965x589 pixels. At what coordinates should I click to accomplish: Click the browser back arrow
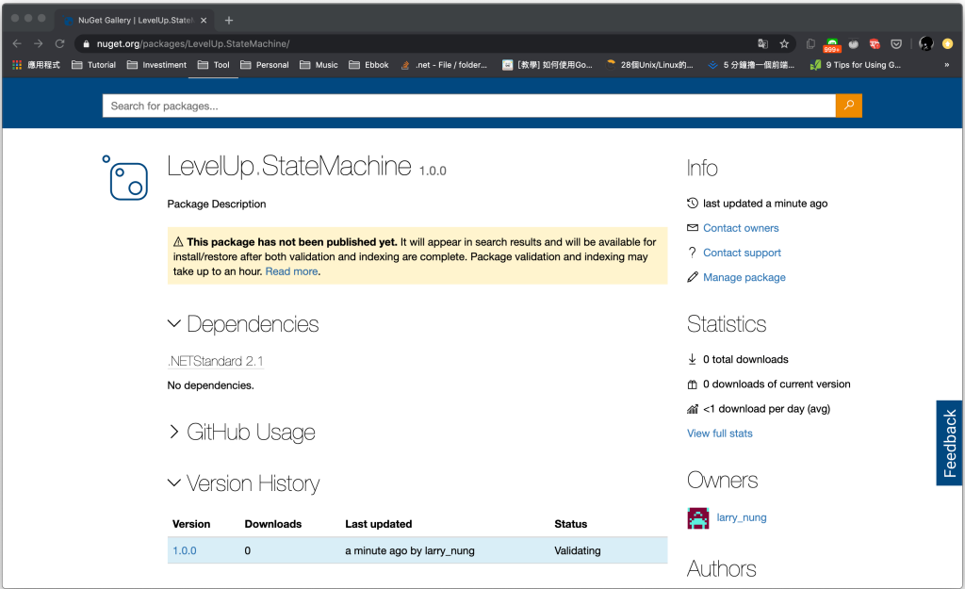[17, 43]
